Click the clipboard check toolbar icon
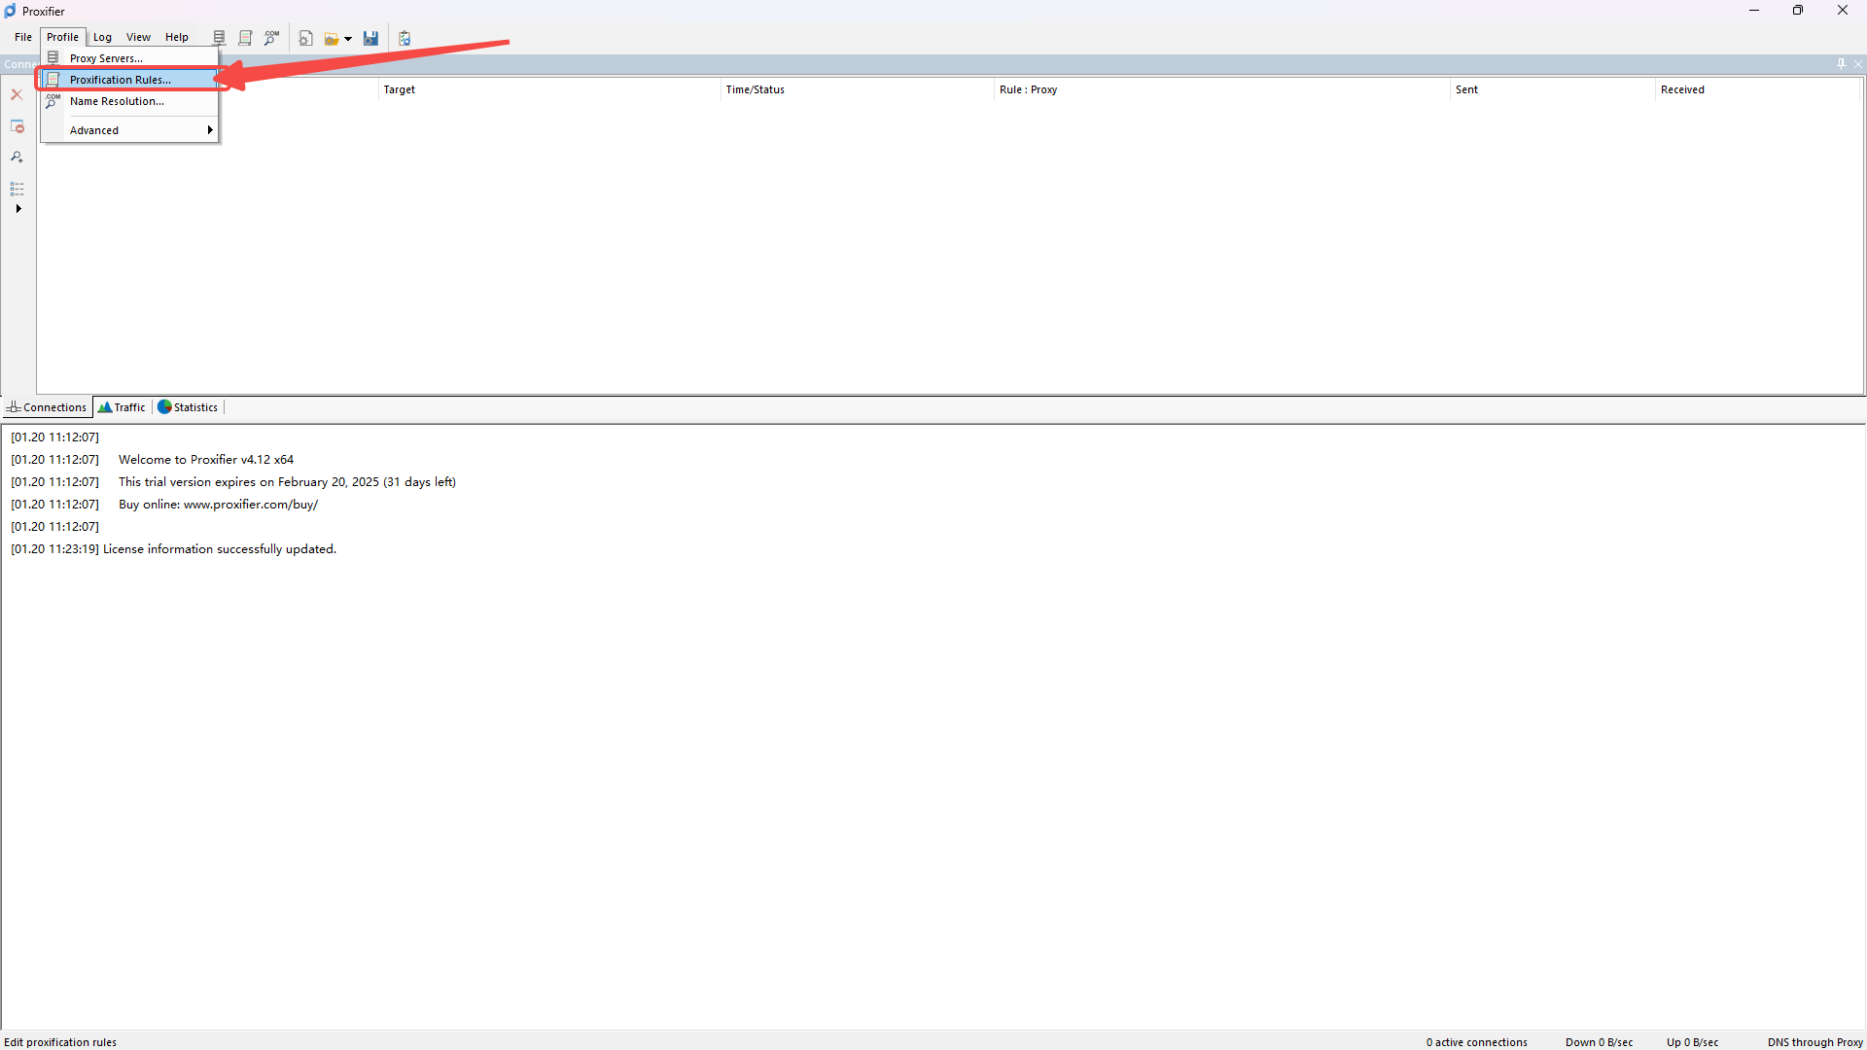 pyautogui.click(x=405, y=38)
